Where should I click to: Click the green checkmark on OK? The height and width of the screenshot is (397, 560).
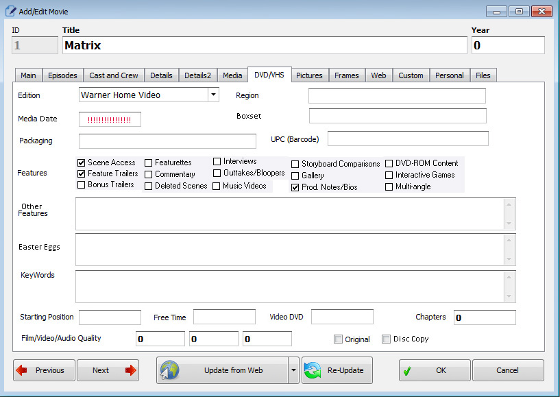pos(407,371)
